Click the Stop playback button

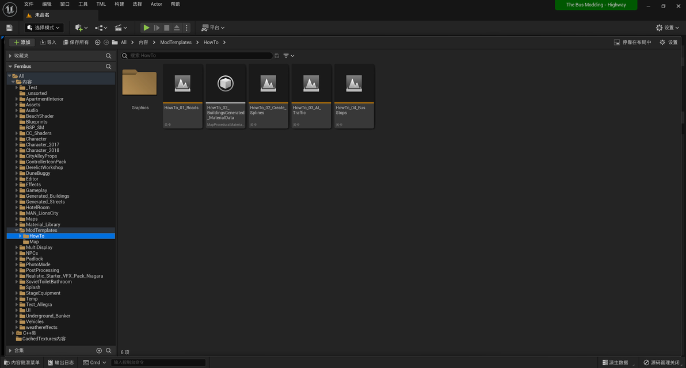[x=167, y=28]
